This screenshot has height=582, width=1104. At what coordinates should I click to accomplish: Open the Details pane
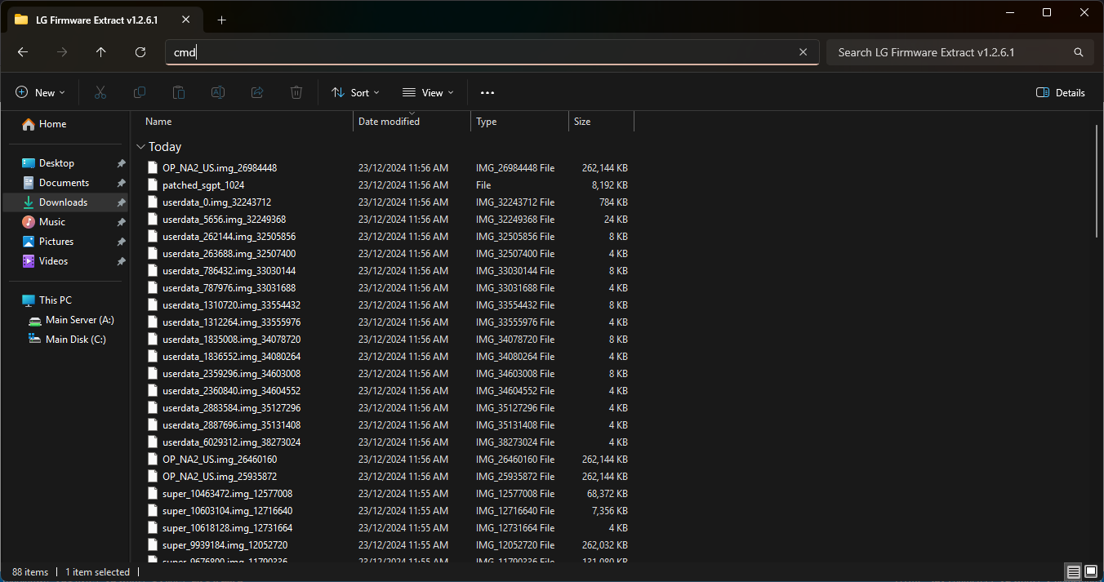pyautogui.click(x=1060, y=92)
